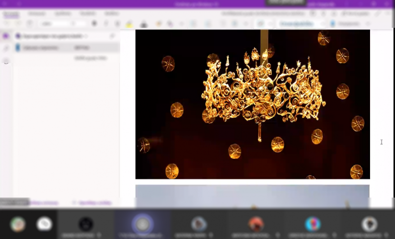Viewport: 395px width, 239px height.
Task: Switch to the first (Home) ribbon tab
Action: click(x=11, y=14)
